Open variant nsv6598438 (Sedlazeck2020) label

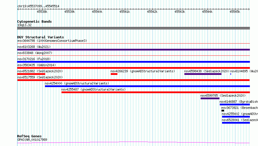point(207,71)
